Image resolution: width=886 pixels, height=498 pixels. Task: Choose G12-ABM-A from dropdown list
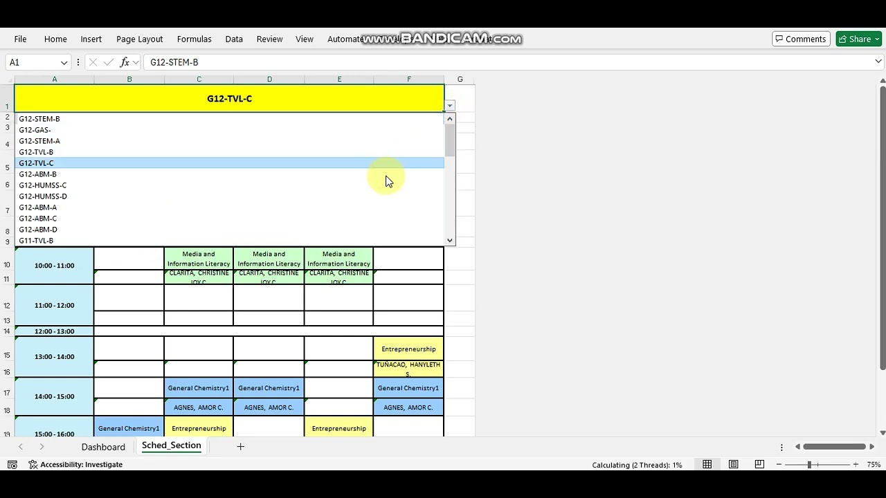[x=229, y=207]
